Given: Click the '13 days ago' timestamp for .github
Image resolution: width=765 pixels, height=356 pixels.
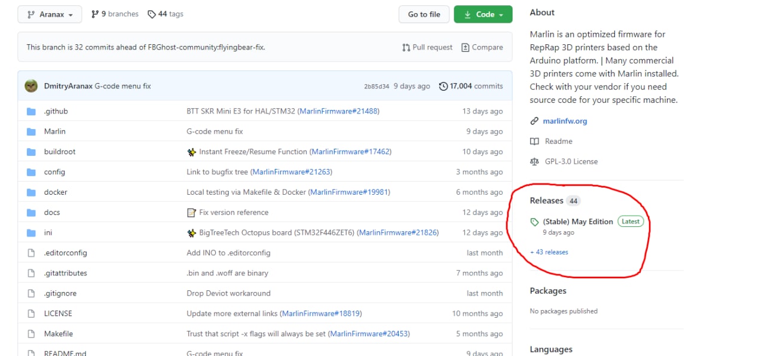Looking at the screenshot, I should 482,111.
